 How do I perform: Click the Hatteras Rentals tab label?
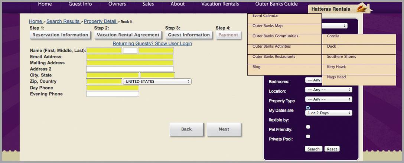coord(331,9)
